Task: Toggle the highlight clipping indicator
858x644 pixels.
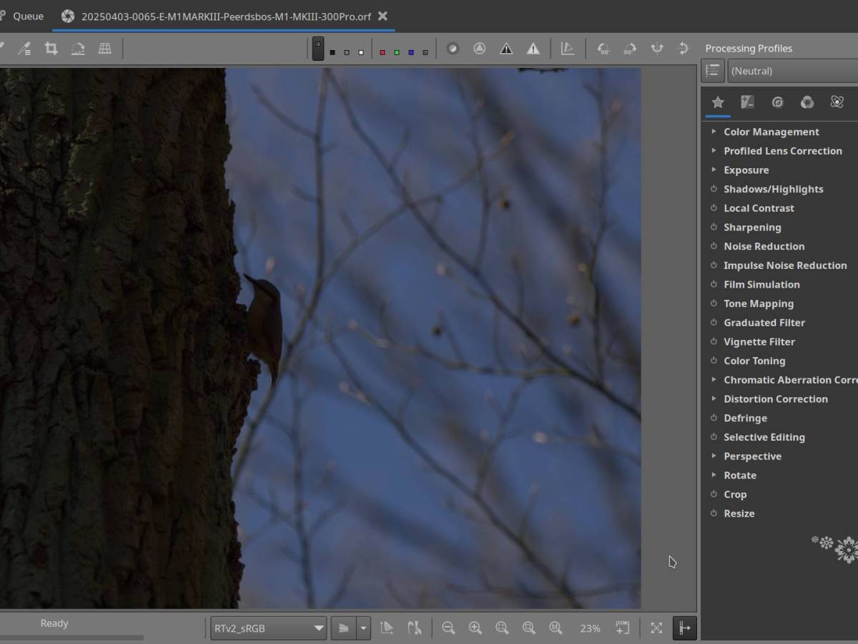Action: [533, 49]
